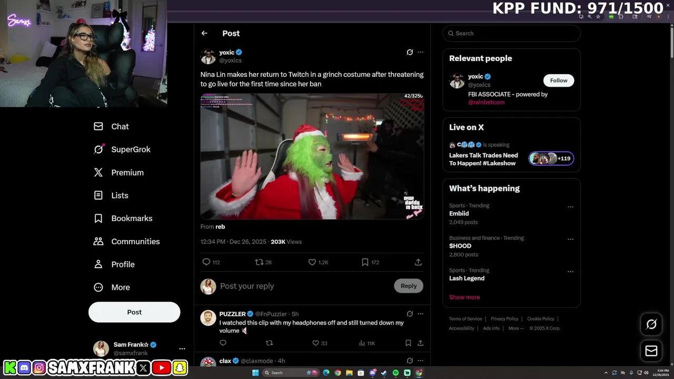Screen dimensions: 674x379
Task: Open SuperGrok in the sidebar
Action: pyautogui.click(x=122, y=149)
